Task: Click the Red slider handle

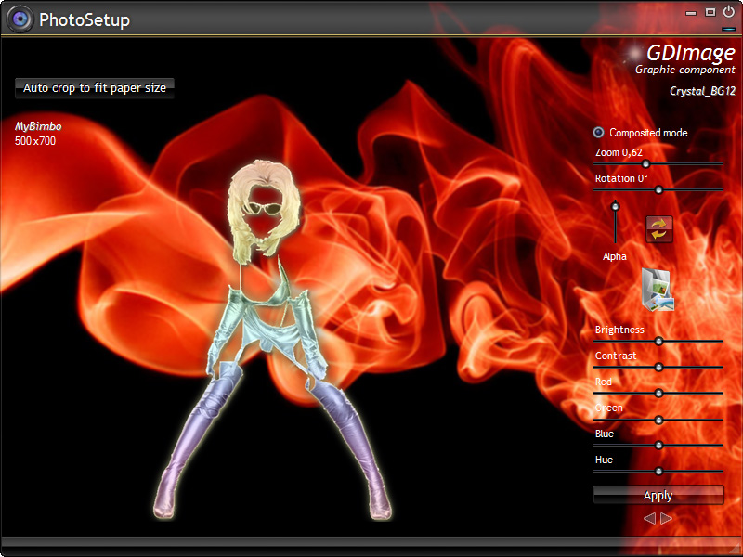Action: tap(658, 394)
